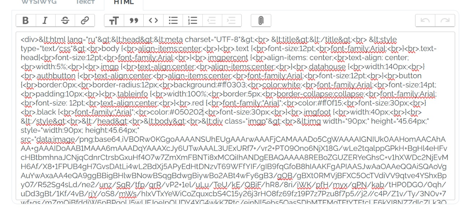Redo the last undone edit

point(445,21)
